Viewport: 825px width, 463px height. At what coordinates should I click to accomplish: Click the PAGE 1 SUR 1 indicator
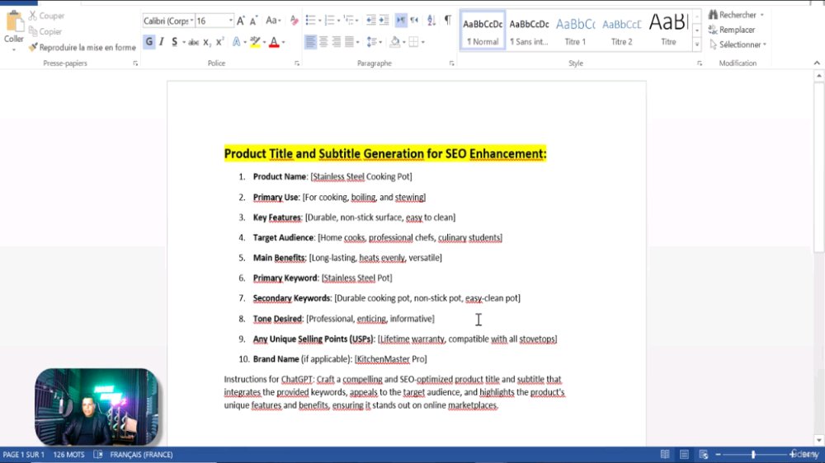click(24, 455)
